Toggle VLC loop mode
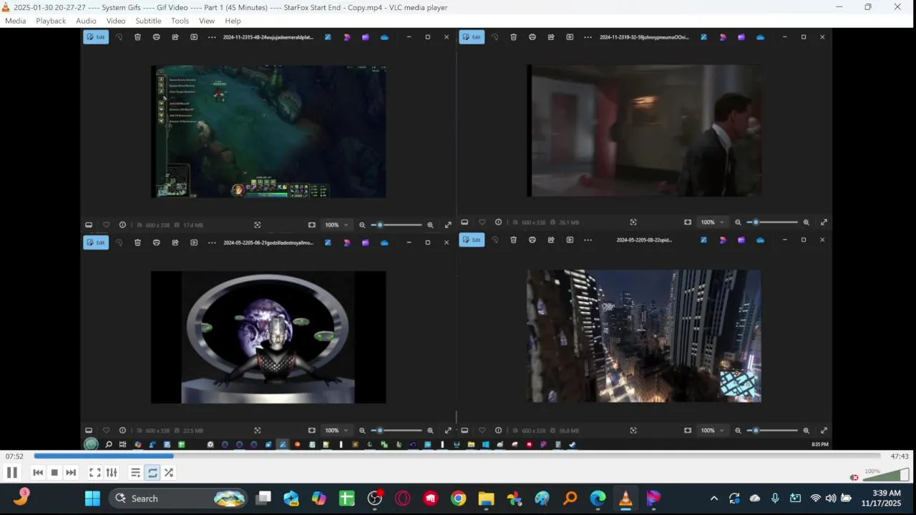The width and height of the screenshot is (916, 515). (x=152, y=472)
